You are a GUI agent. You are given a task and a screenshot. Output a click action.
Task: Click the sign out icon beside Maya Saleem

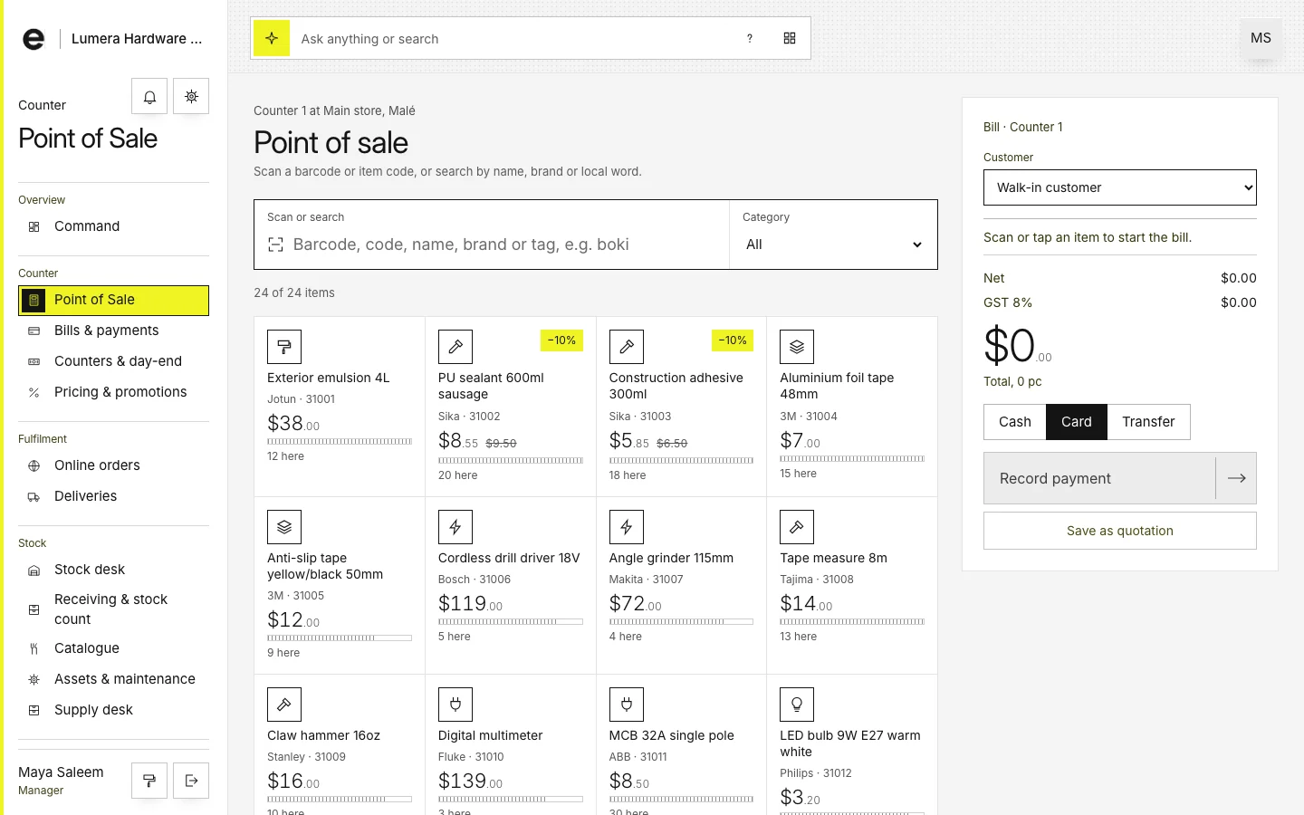click(x=191, y=781)
